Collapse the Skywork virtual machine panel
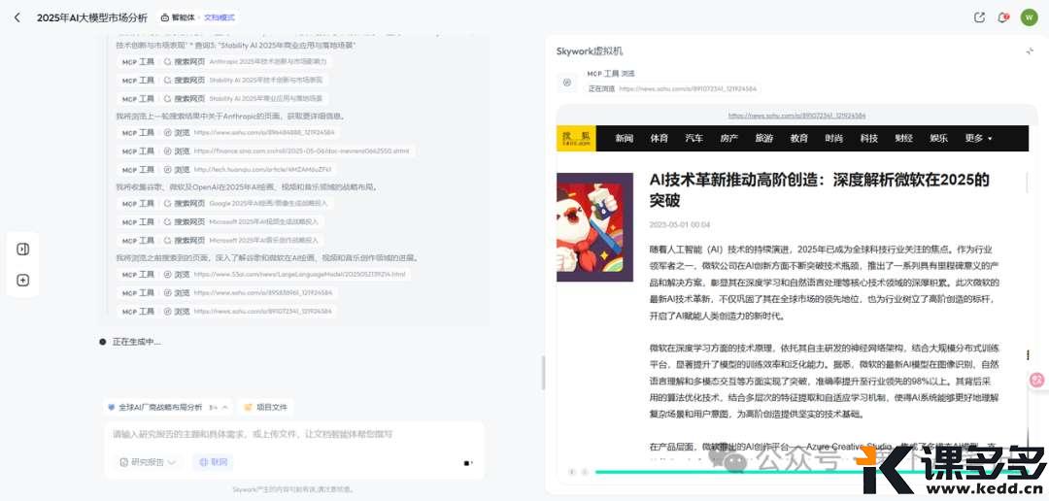The image size is (1049, 501). click(1030, 51)
